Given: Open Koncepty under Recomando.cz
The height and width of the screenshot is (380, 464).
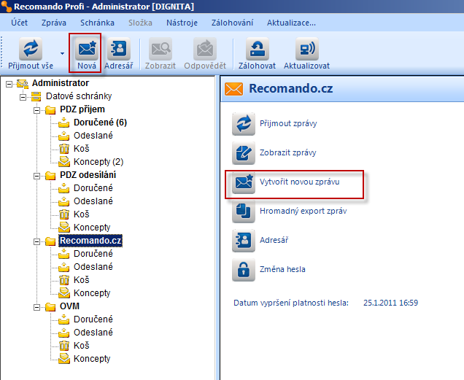Looking at the screenshot, I should coord(92,293).
